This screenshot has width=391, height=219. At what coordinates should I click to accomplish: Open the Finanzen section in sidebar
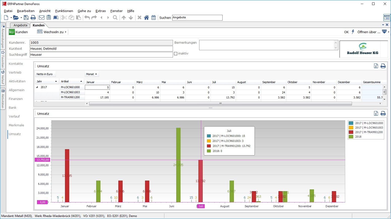pos(16,99)
